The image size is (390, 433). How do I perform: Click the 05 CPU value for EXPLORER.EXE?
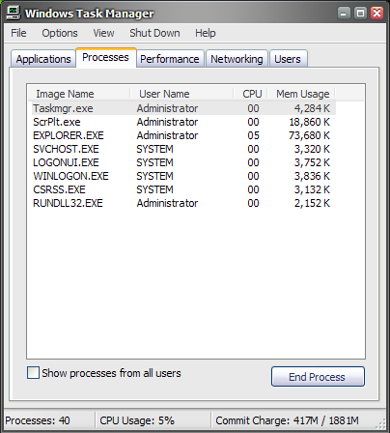253,135
